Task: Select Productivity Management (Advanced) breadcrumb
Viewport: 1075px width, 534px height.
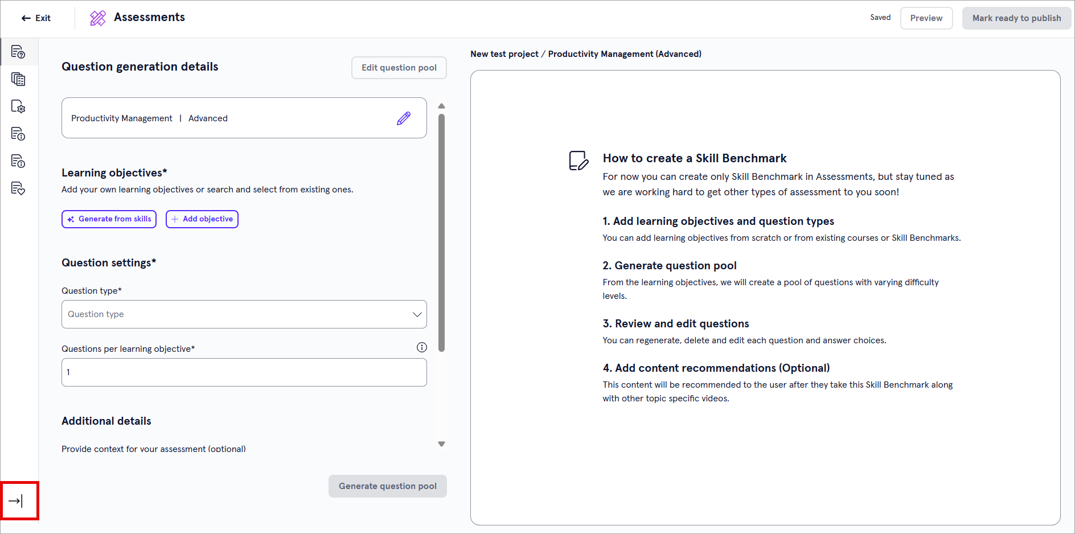Action: coord(624,54)
